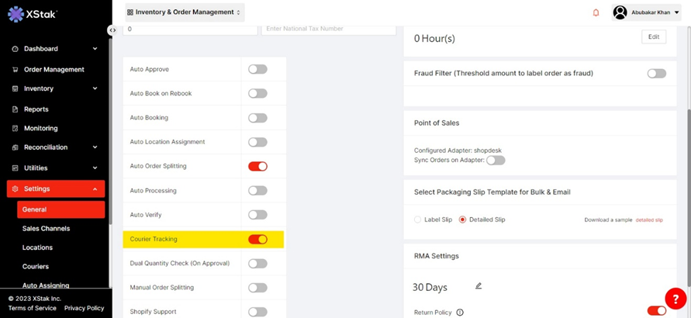The width and height of the screenshot is (691, 318).
Task: Expand the Dashboard menu chevron
Action: 95,49
